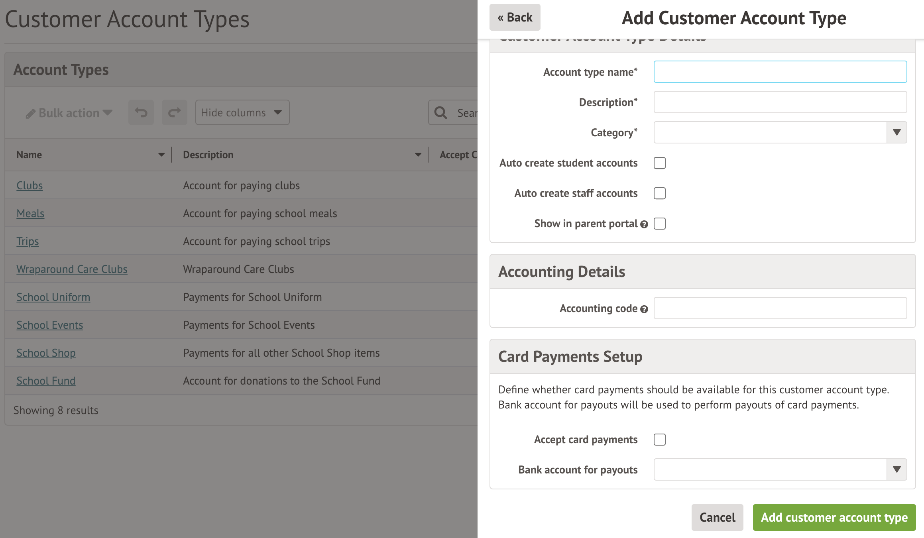Check the Accept card payments box
The height and width of the screenshot is (538, 924).
660,440
